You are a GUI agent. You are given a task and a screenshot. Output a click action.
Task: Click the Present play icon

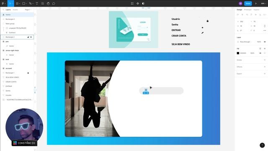click(x=256, y=3)
